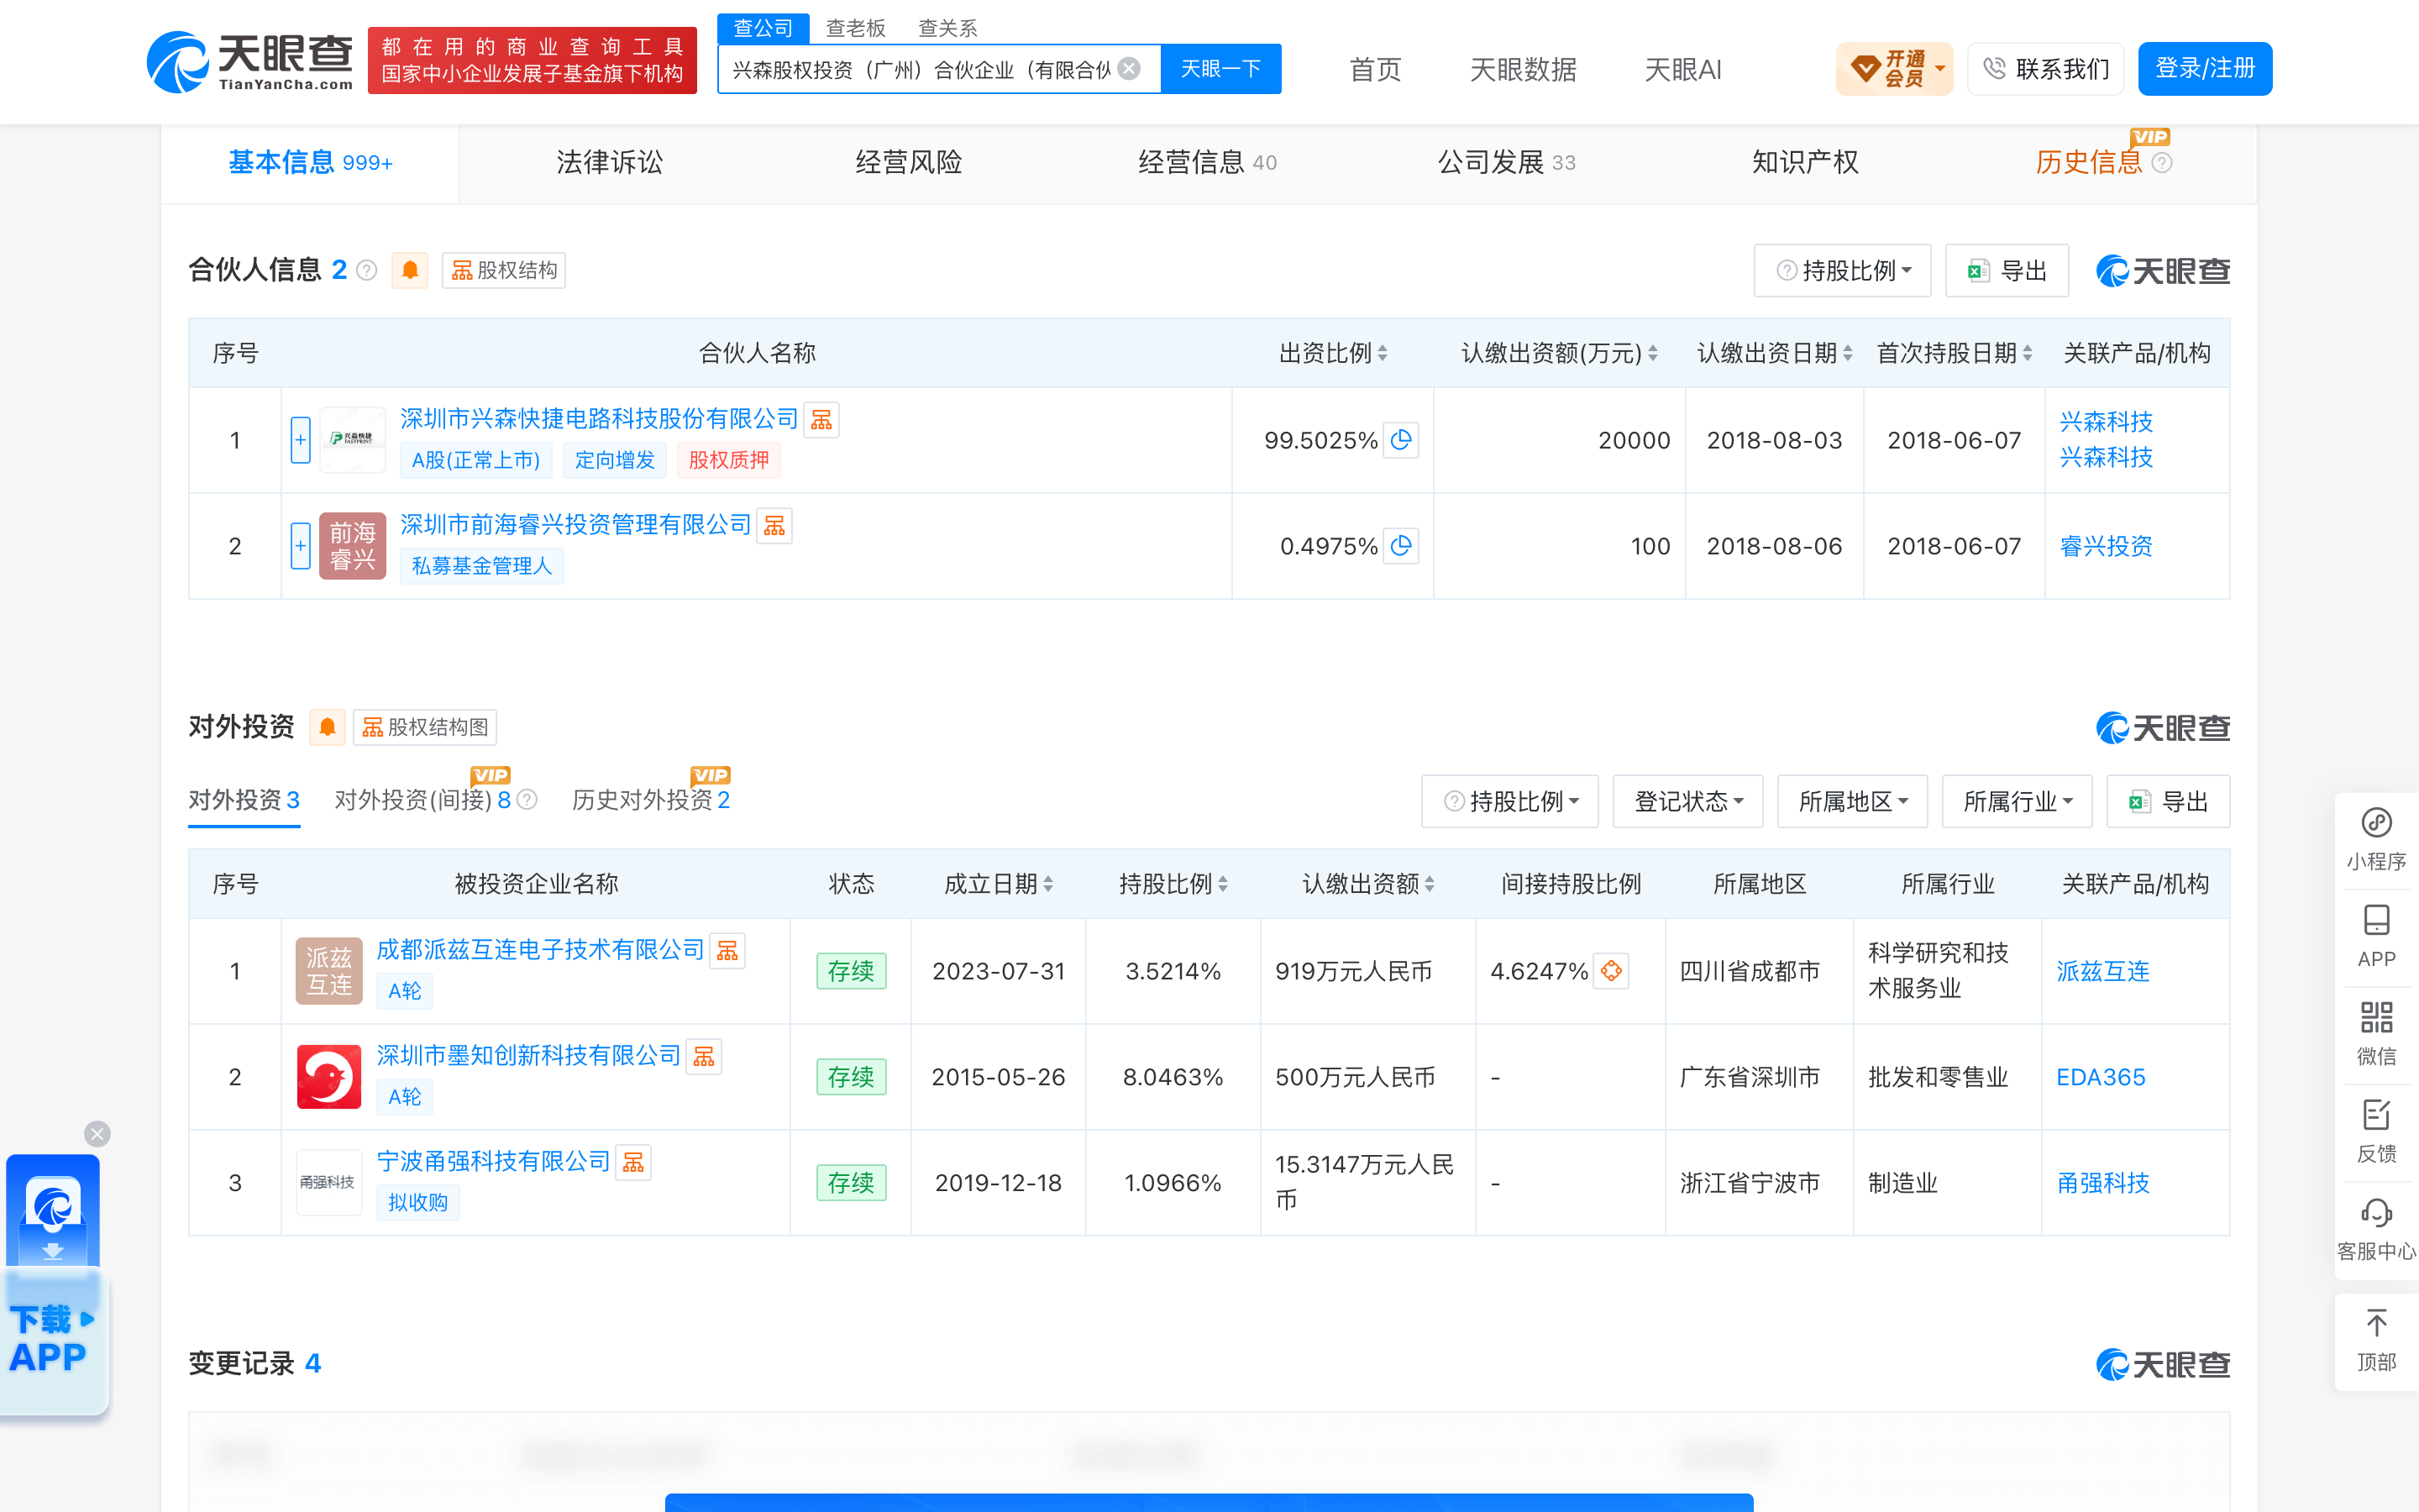Click the 联系我们 button

(2045, 69)
